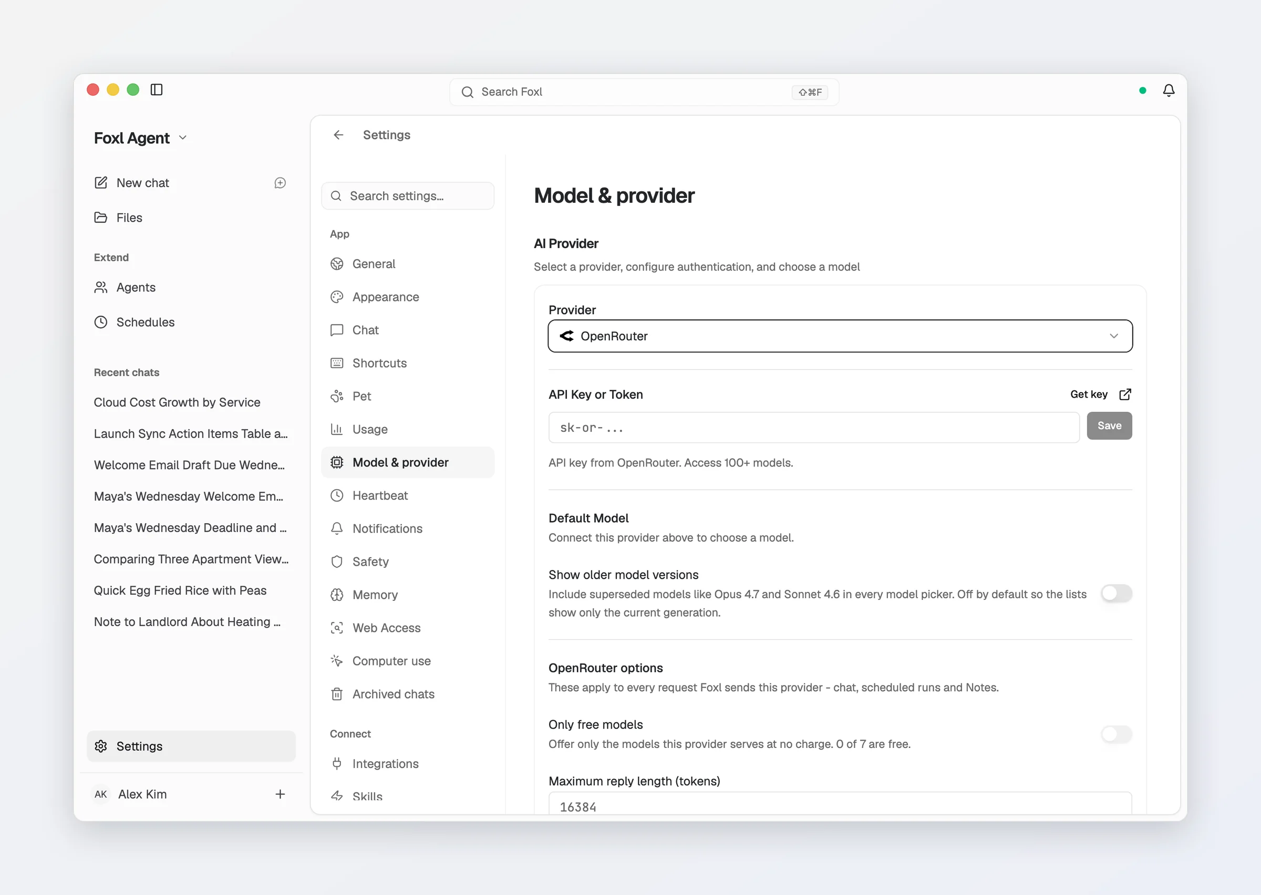Click the New chat pencil icon
The height and width of the screenshot is (895, 1261).
(101, 183)
